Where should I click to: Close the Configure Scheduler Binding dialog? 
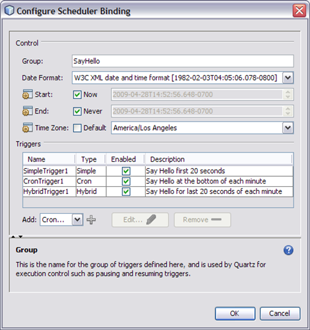point(299,11)
